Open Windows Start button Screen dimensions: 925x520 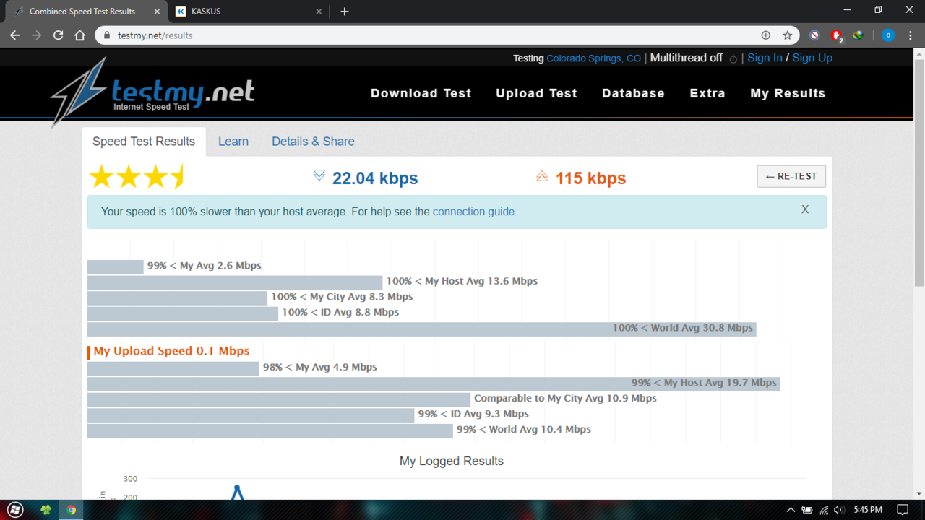pyautogui.click(x=15, y=510)
